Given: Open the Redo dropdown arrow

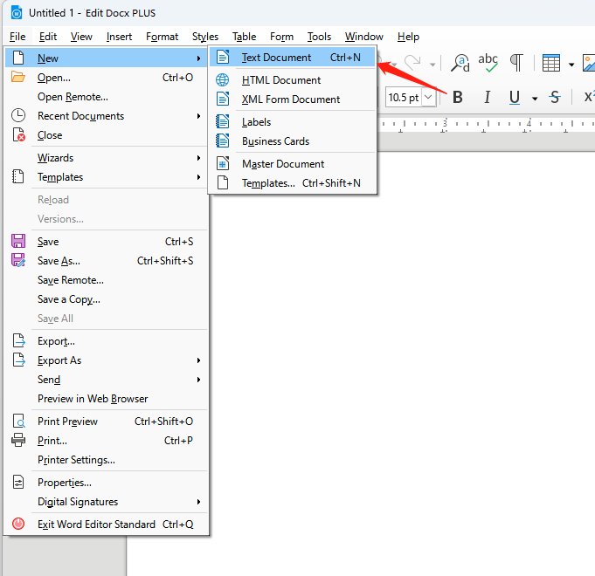Looking at the screenshot, I should [432, 65].
